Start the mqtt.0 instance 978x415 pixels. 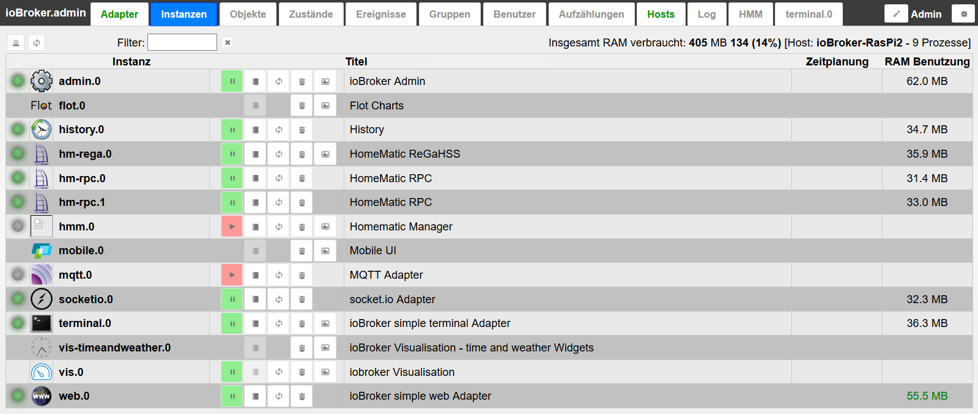pyautogui.click(x=232, y=275)
